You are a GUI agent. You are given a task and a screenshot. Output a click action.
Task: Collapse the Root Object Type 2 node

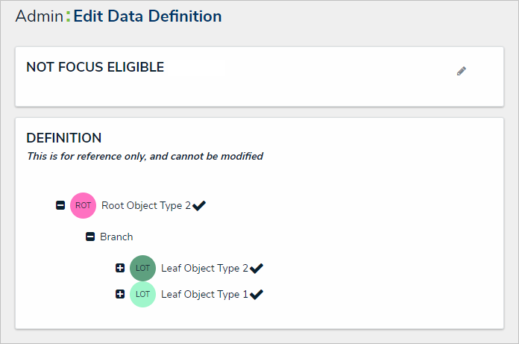tap(60, 205)
